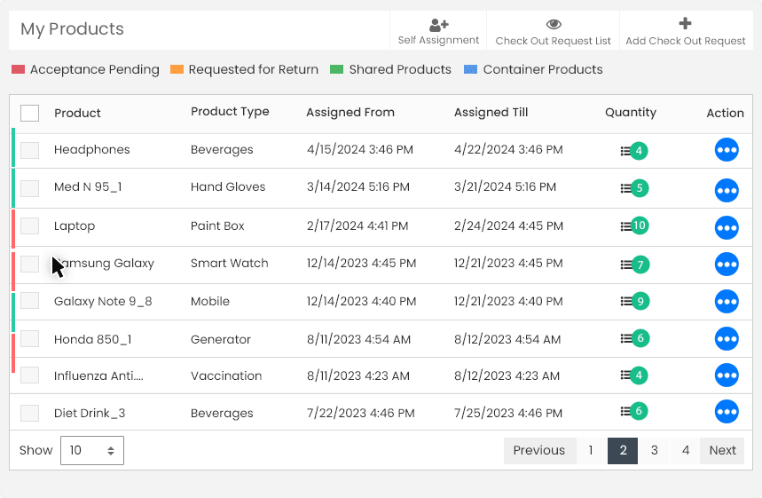The image size is (762, 498).
Task: Open quantity list icon for Laptop
Action: tap(626, 226)
